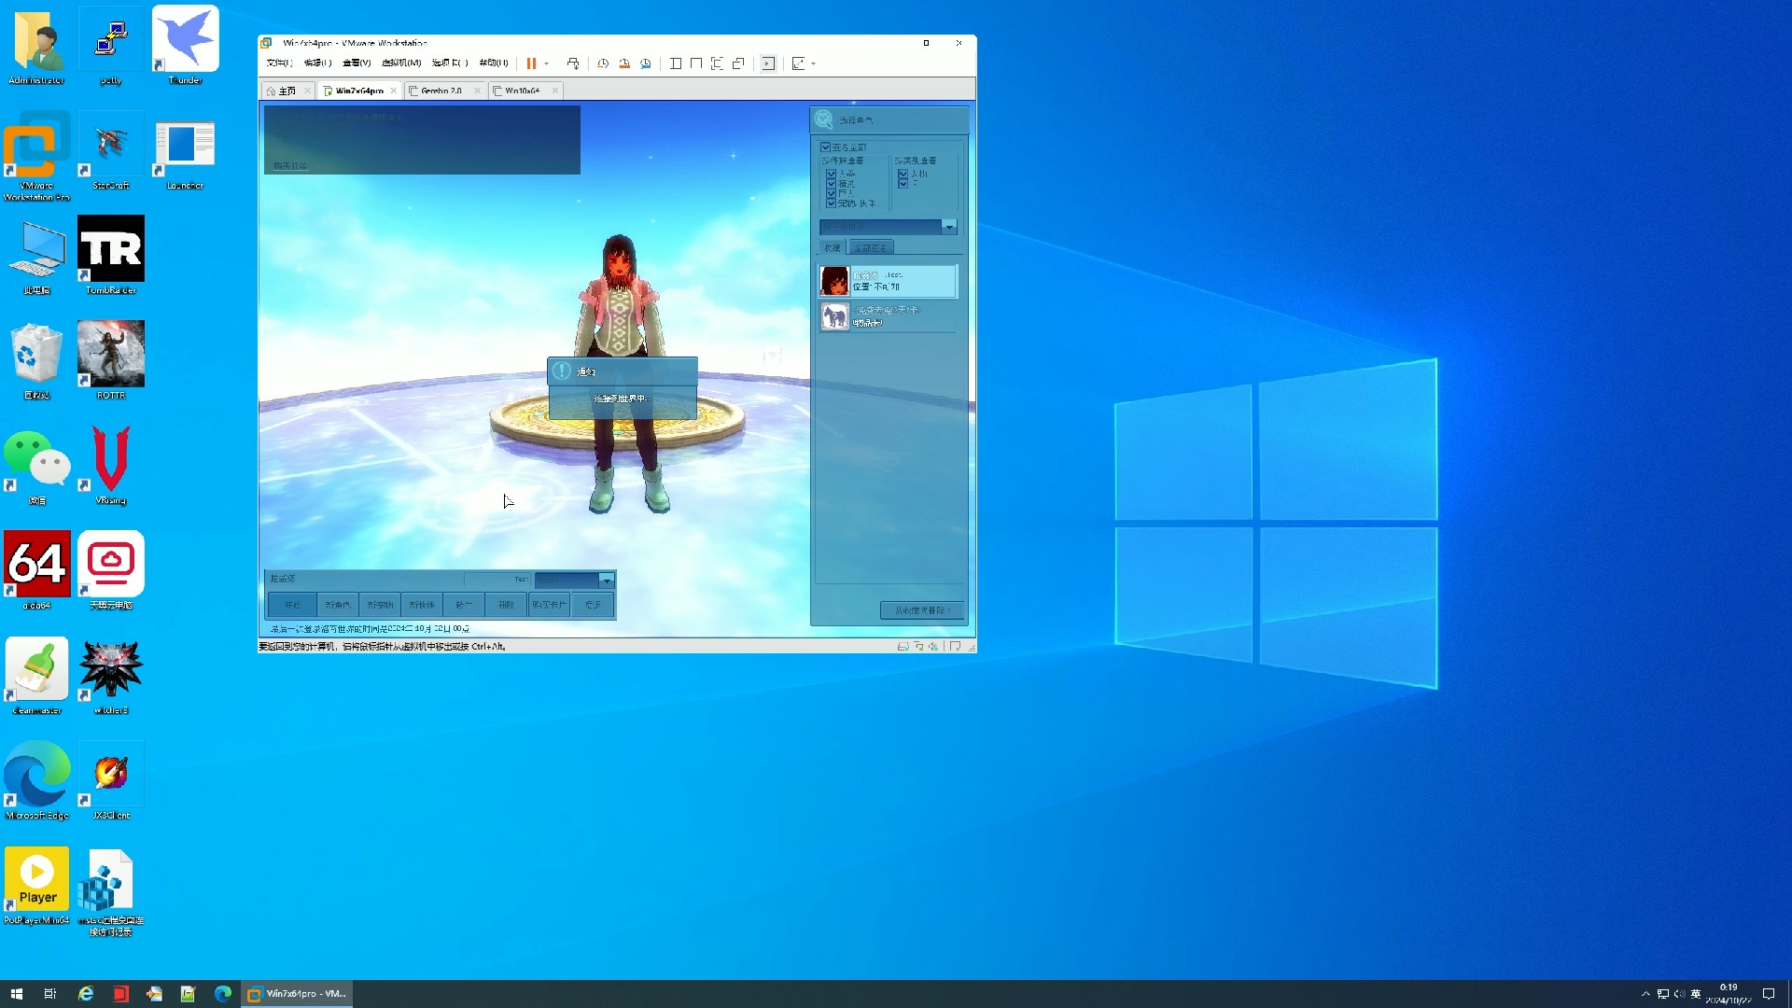Screen dimensions: 1792x1008
Task: Toggle the first race filter checkbox (人类)
Action: [x=831, y=174]
